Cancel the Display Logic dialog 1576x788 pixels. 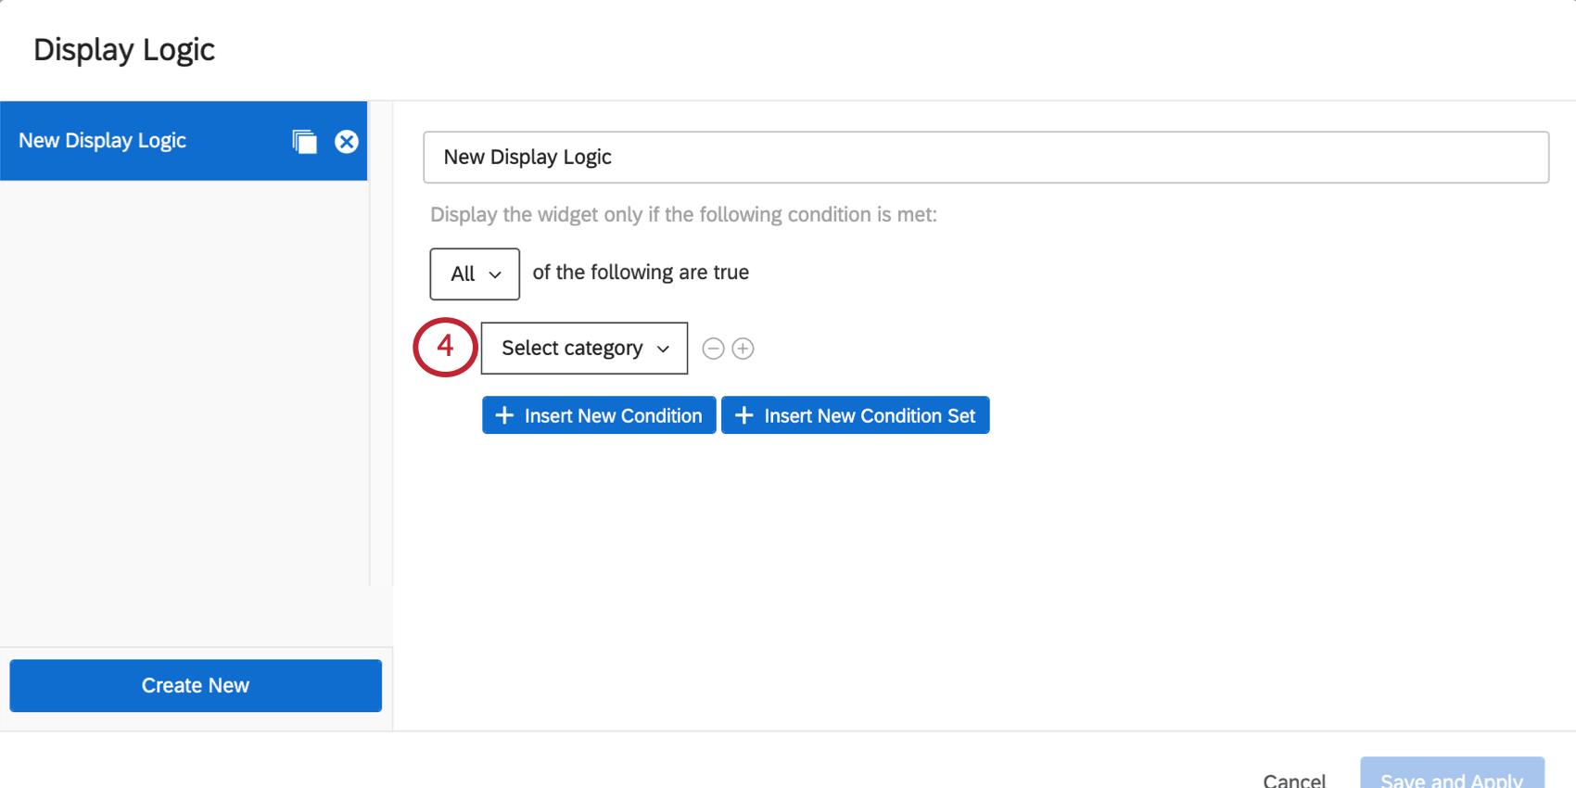pos(1293,779)
